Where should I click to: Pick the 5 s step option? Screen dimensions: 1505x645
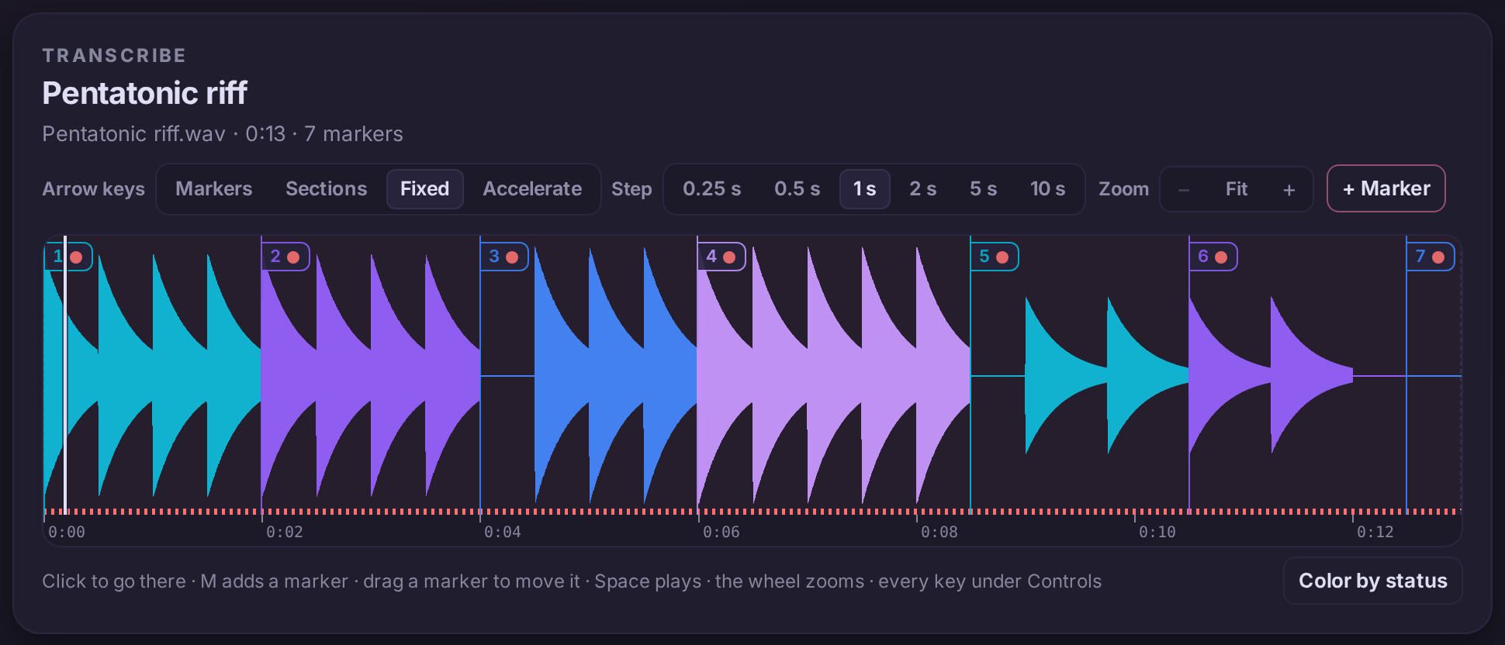coord(983,189)
